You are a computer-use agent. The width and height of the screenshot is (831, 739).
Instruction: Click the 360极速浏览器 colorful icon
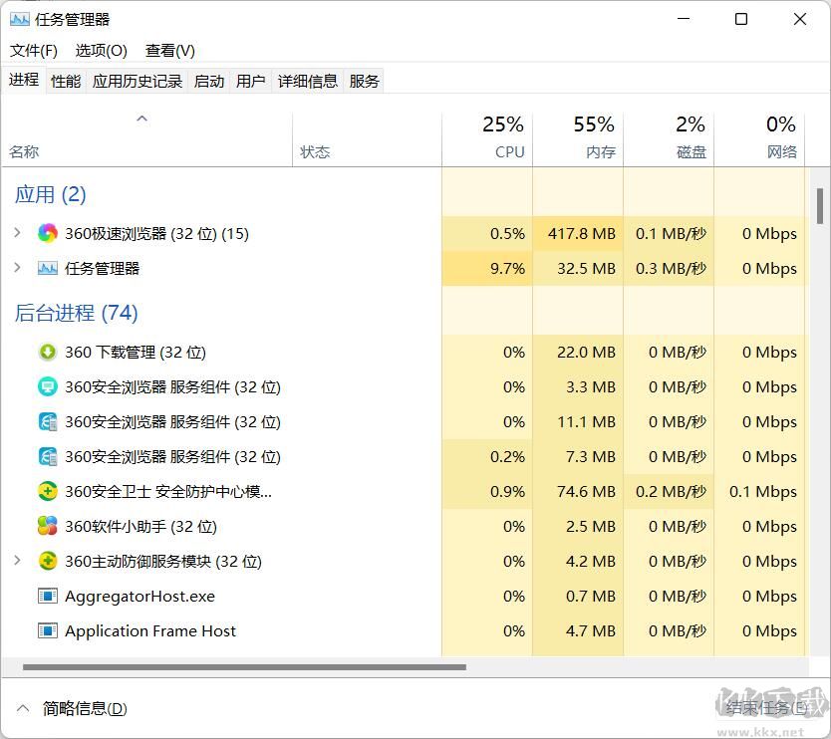tap(47, 233)
